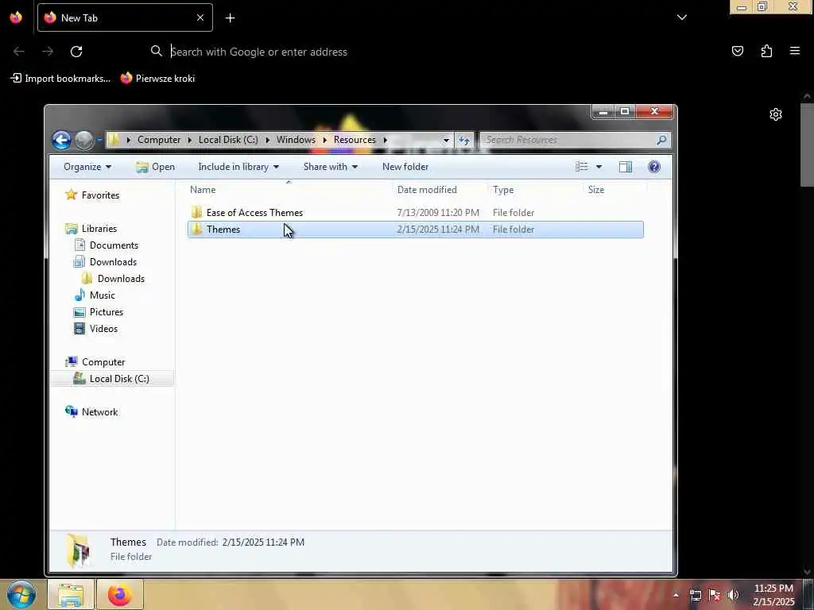Select Network in the navigation pane
The height and width of the screenshot is (610, 814).
(x=99, y=412)
